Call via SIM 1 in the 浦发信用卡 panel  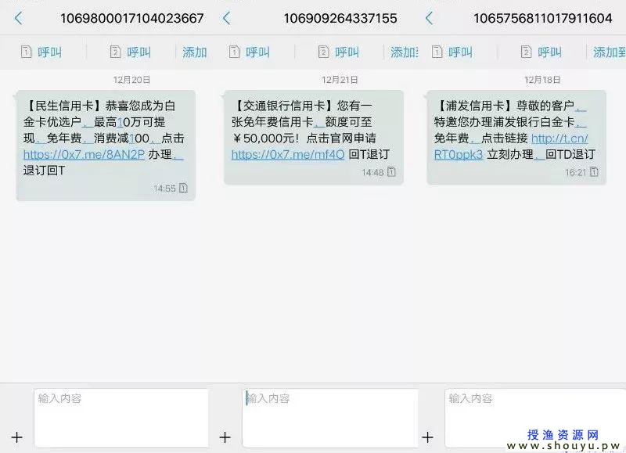[452, 52]
